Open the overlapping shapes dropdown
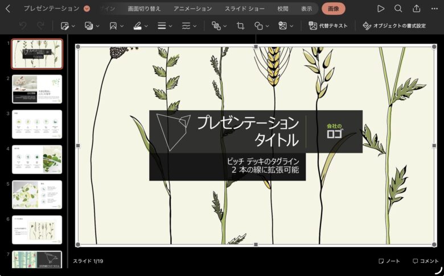The width and height of the screenshot is (444, 276). [261, 26]
